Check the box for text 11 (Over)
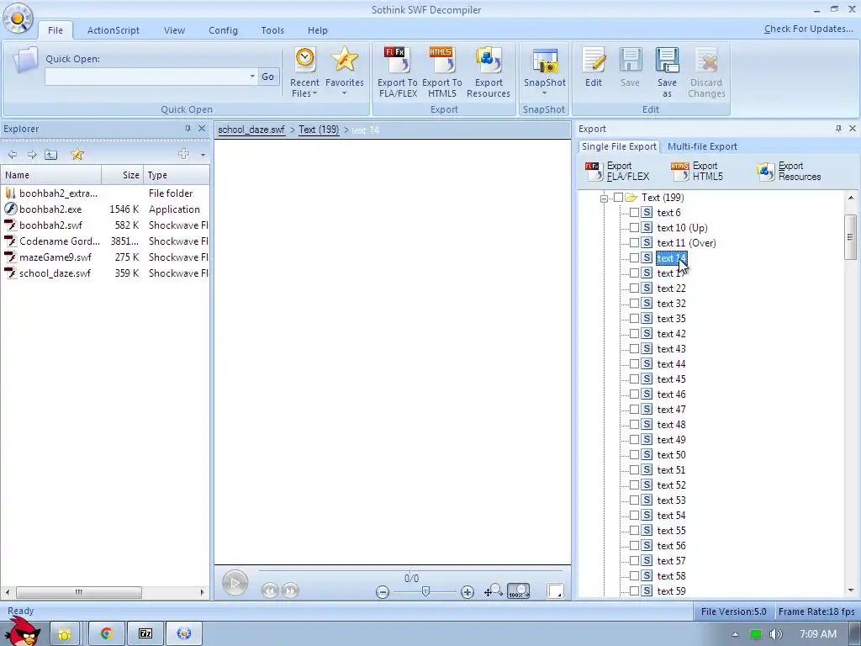This screenshot has width=861, height=646. pos(634,243)
